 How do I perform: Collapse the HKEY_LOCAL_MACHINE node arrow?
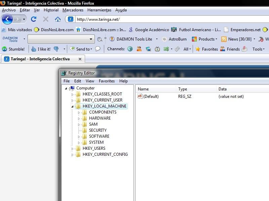72,107
